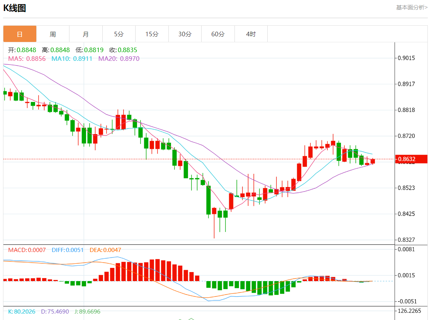Click the MA20 indicator label

pos(119,59)
